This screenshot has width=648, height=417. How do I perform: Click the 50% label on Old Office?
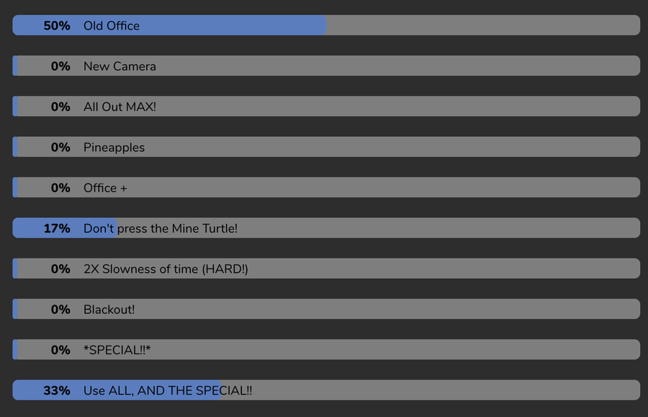tap(57, 26)
